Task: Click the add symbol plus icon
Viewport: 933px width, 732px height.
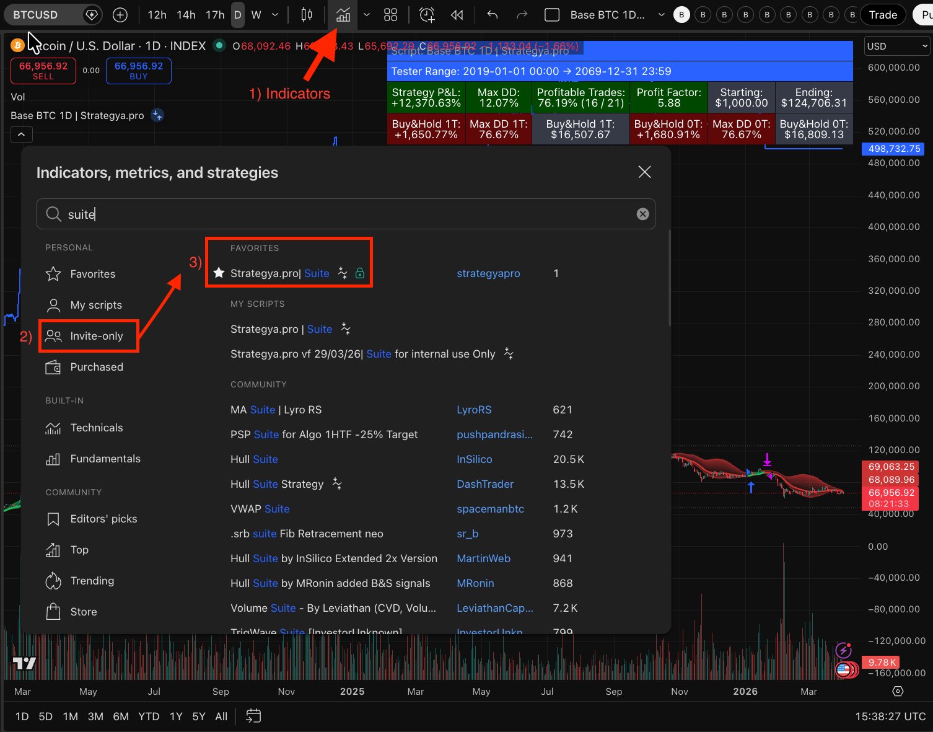Action: point(120,15)
